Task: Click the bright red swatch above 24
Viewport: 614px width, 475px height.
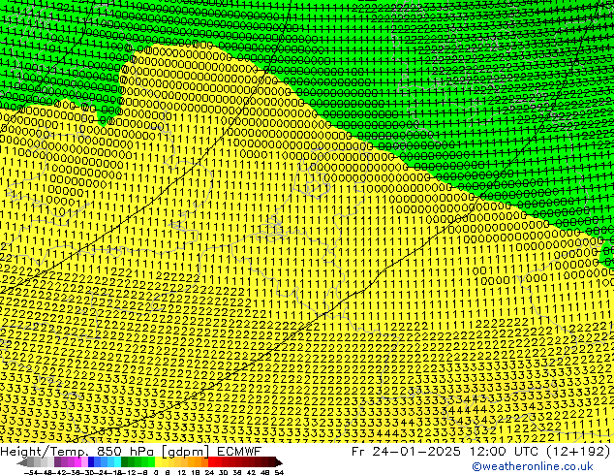Action: point(211,462)
